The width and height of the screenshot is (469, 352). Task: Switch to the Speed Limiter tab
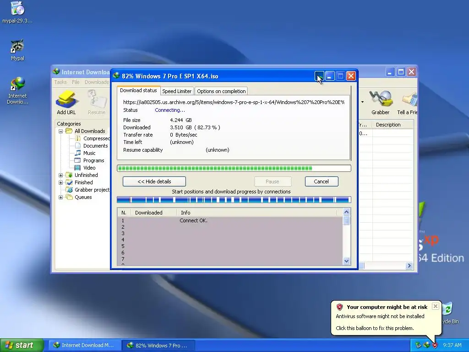177,91
